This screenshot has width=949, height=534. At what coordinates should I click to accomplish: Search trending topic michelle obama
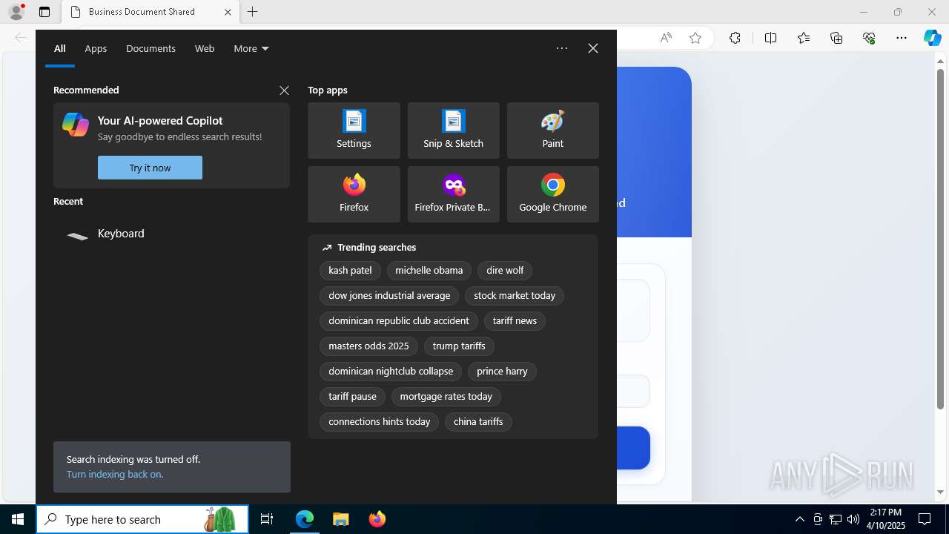[429, 271]
